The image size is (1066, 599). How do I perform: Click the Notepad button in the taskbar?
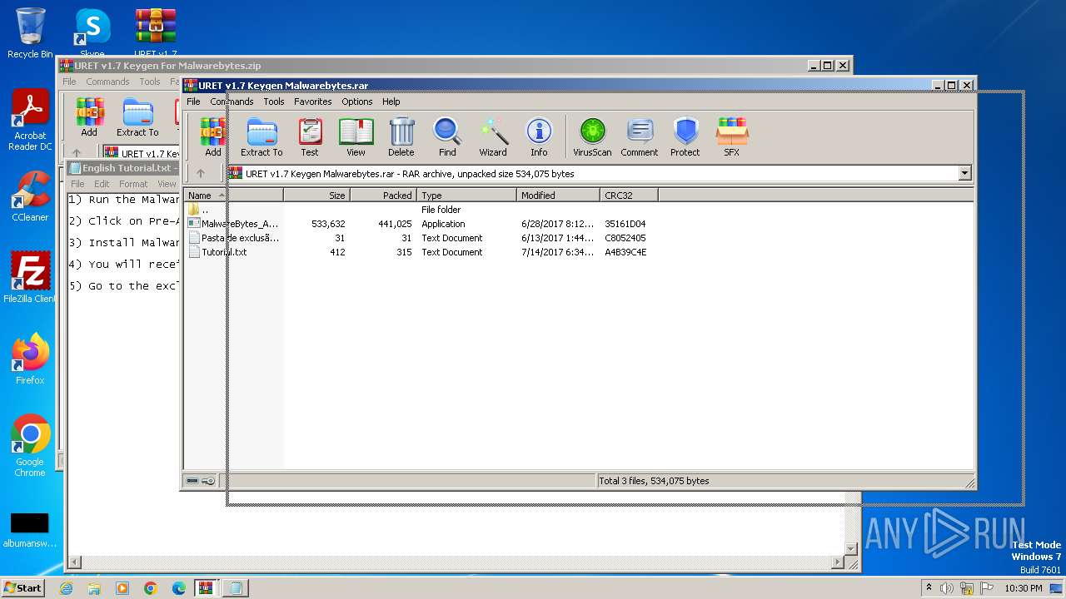coord(234,588)
